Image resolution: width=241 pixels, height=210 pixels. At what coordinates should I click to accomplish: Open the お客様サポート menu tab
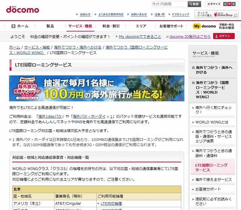point(171,26)
